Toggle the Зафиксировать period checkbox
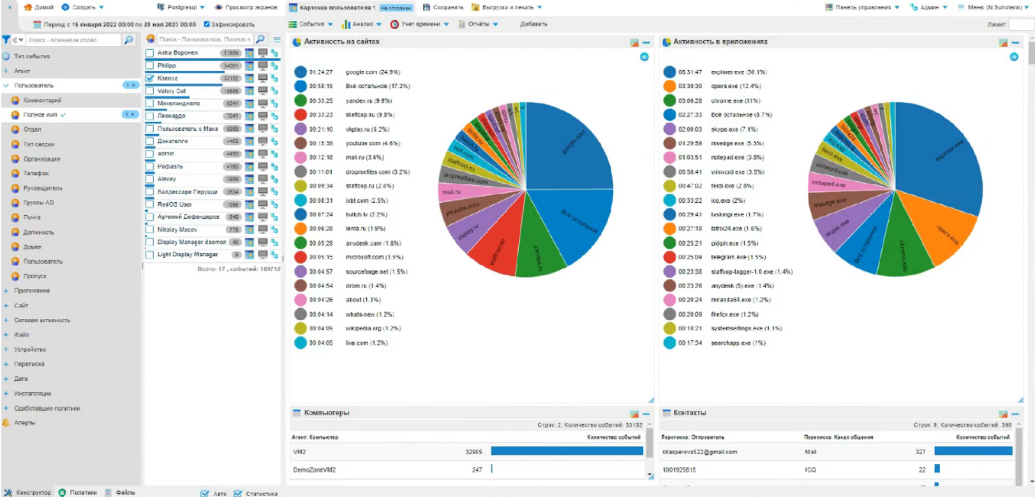Screen dimensions: 1035x497 (x=207, y=24)
